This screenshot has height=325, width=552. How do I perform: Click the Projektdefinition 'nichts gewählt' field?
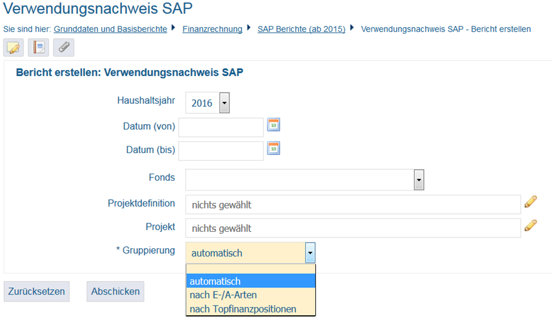353,205
